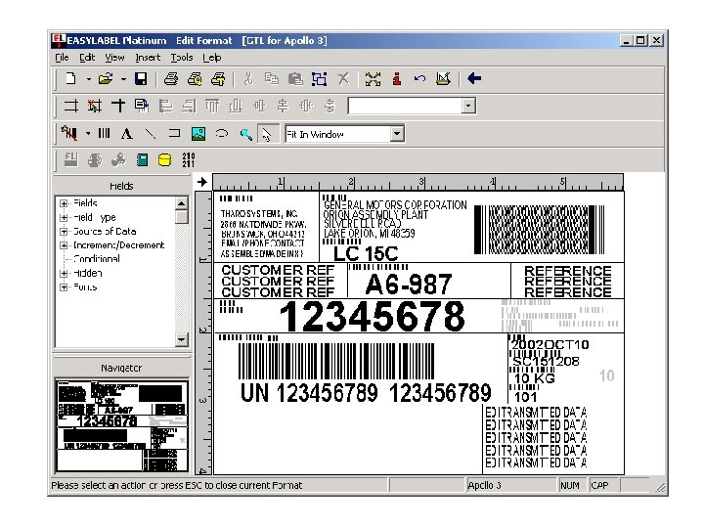This screenshot has width=704, height=528.
Task: Open the View menu
Action: tap(114, 58)
